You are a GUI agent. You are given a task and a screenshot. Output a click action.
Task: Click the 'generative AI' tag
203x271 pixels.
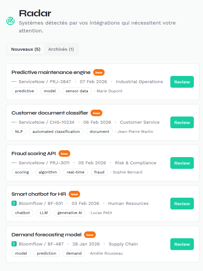[70, 213]
